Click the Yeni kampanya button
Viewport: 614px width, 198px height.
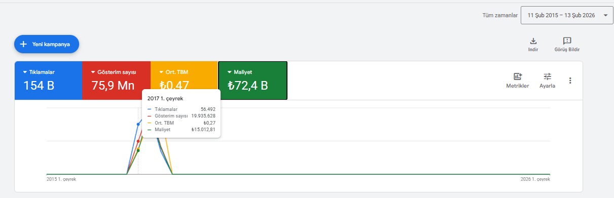pos(47,44)
